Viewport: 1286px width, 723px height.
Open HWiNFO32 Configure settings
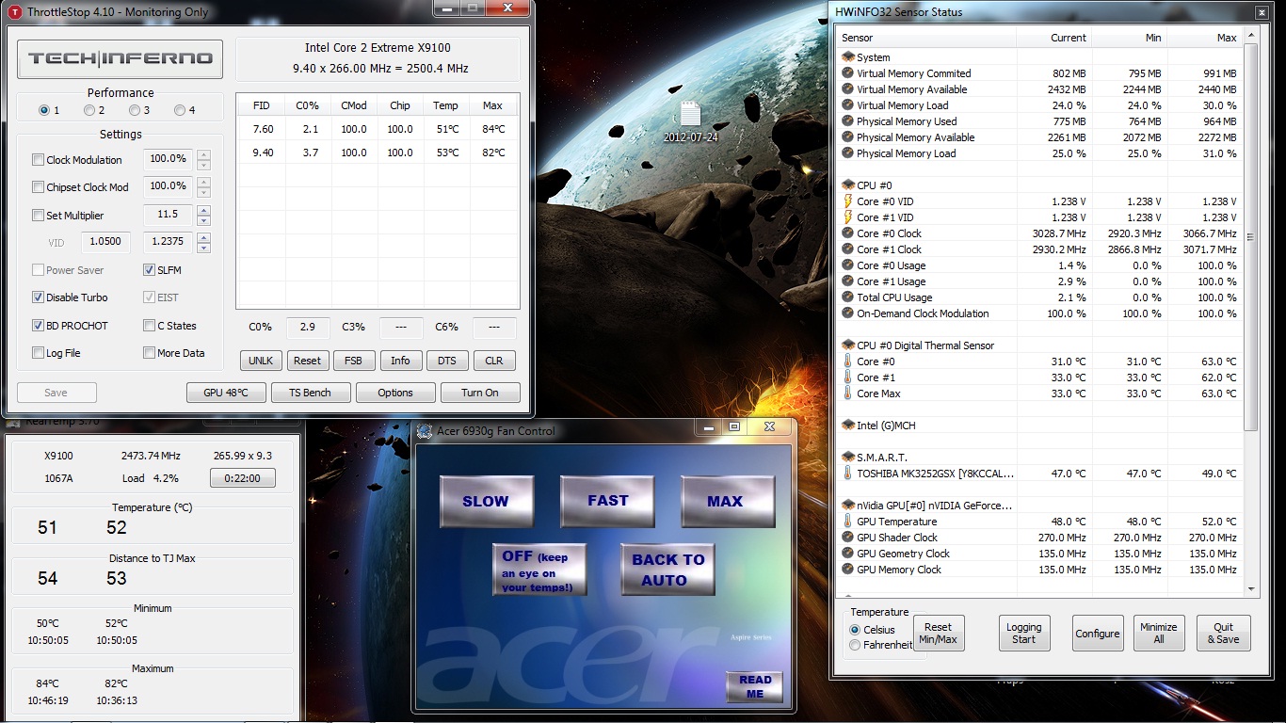click(x=1098, y=634)
